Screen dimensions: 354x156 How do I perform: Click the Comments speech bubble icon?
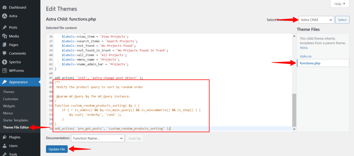point(4,54)
